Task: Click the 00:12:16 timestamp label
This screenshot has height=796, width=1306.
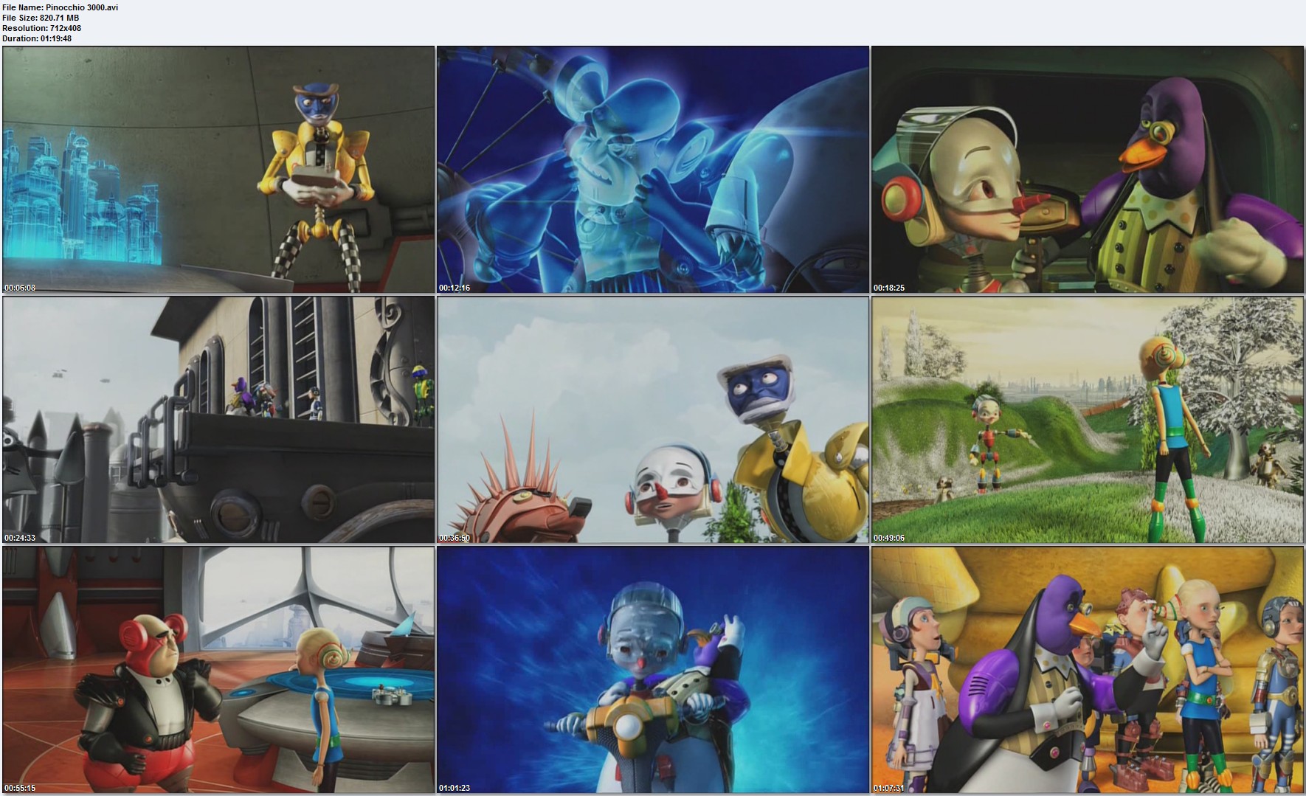Action: [455, 288]
